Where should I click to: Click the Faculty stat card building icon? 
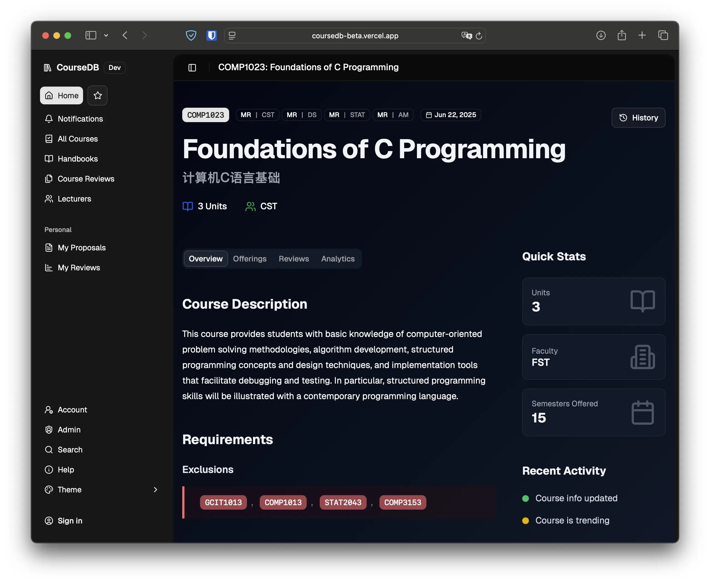click(x=642, y=357)
